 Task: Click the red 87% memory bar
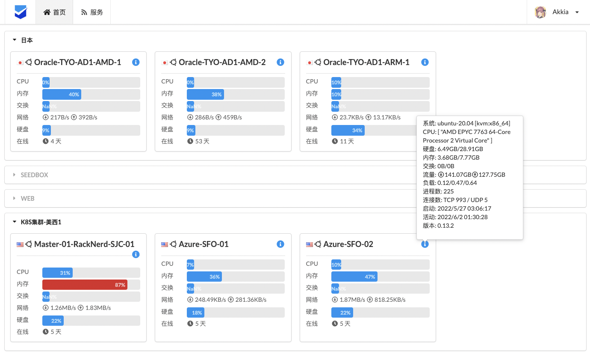[85, 285]
